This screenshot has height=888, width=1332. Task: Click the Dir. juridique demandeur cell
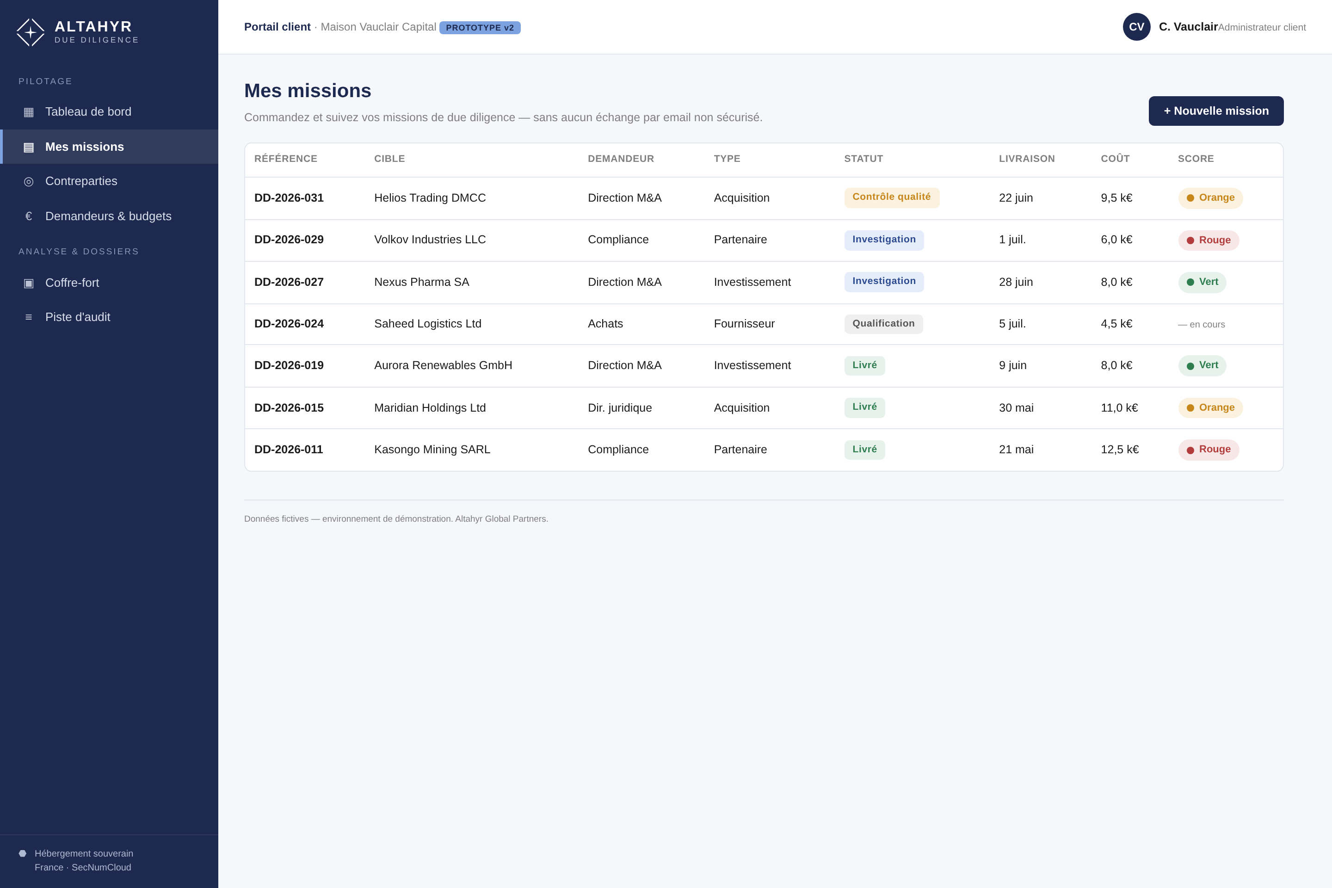pyautogui.click(x=620, y=408)
